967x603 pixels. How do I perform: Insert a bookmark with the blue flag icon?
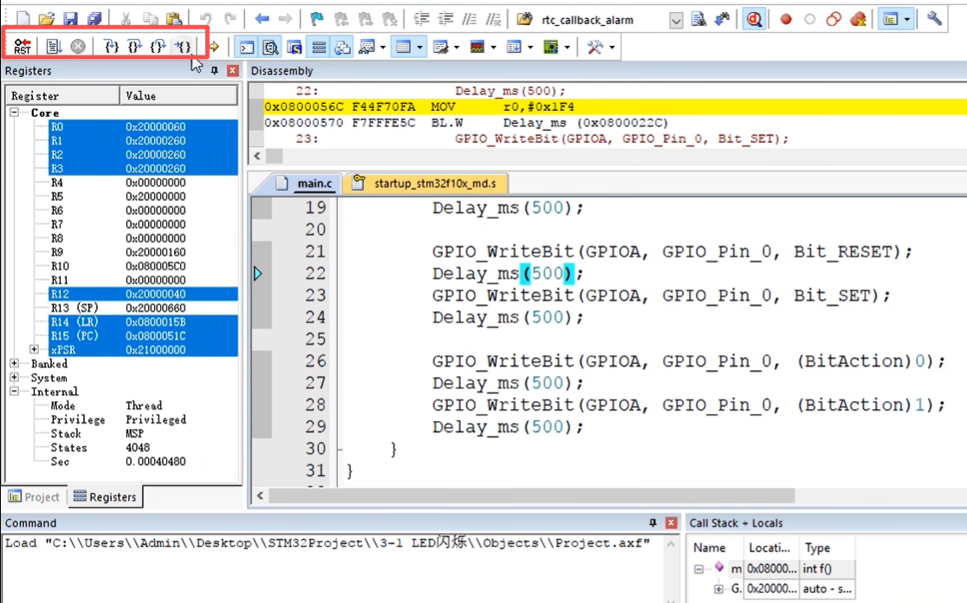click(x=317, y=19)
